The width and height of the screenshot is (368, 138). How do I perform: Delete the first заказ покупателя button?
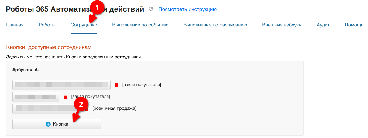pyautogui.click(x=116, y=85)
